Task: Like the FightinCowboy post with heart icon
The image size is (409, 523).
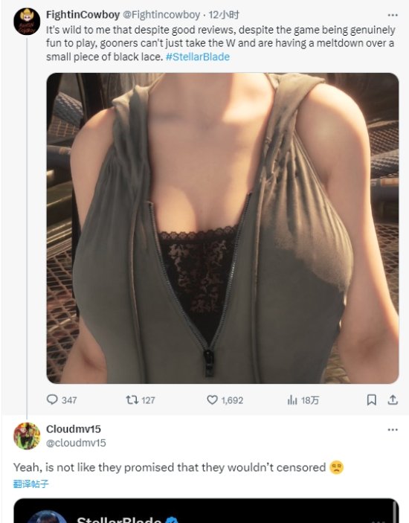Action: [x=212, y=400]
